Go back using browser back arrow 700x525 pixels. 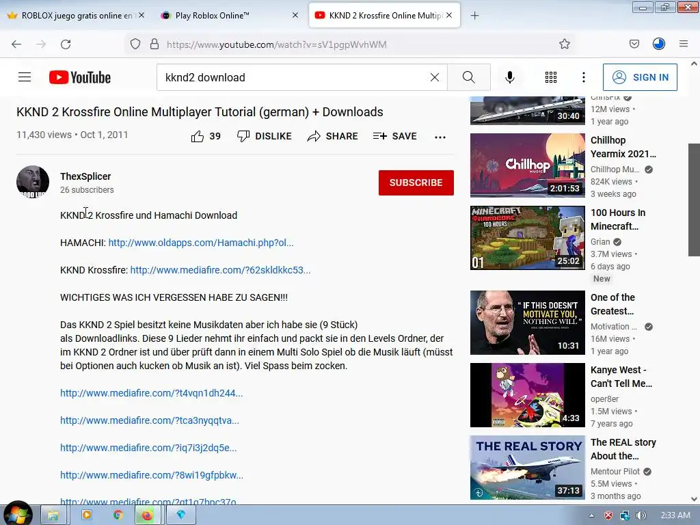(16, 44)
